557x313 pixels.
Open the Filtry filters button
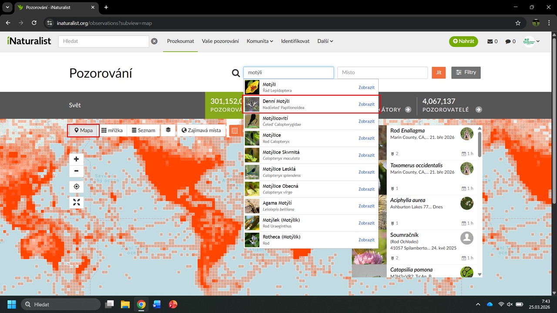[x=466, y=73]
